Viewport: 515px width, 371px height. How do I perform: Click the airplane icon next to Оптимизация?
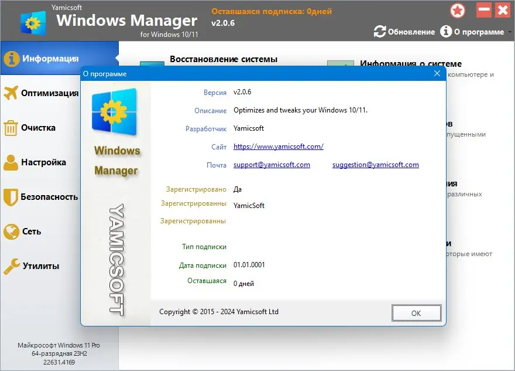pos(11,93)
